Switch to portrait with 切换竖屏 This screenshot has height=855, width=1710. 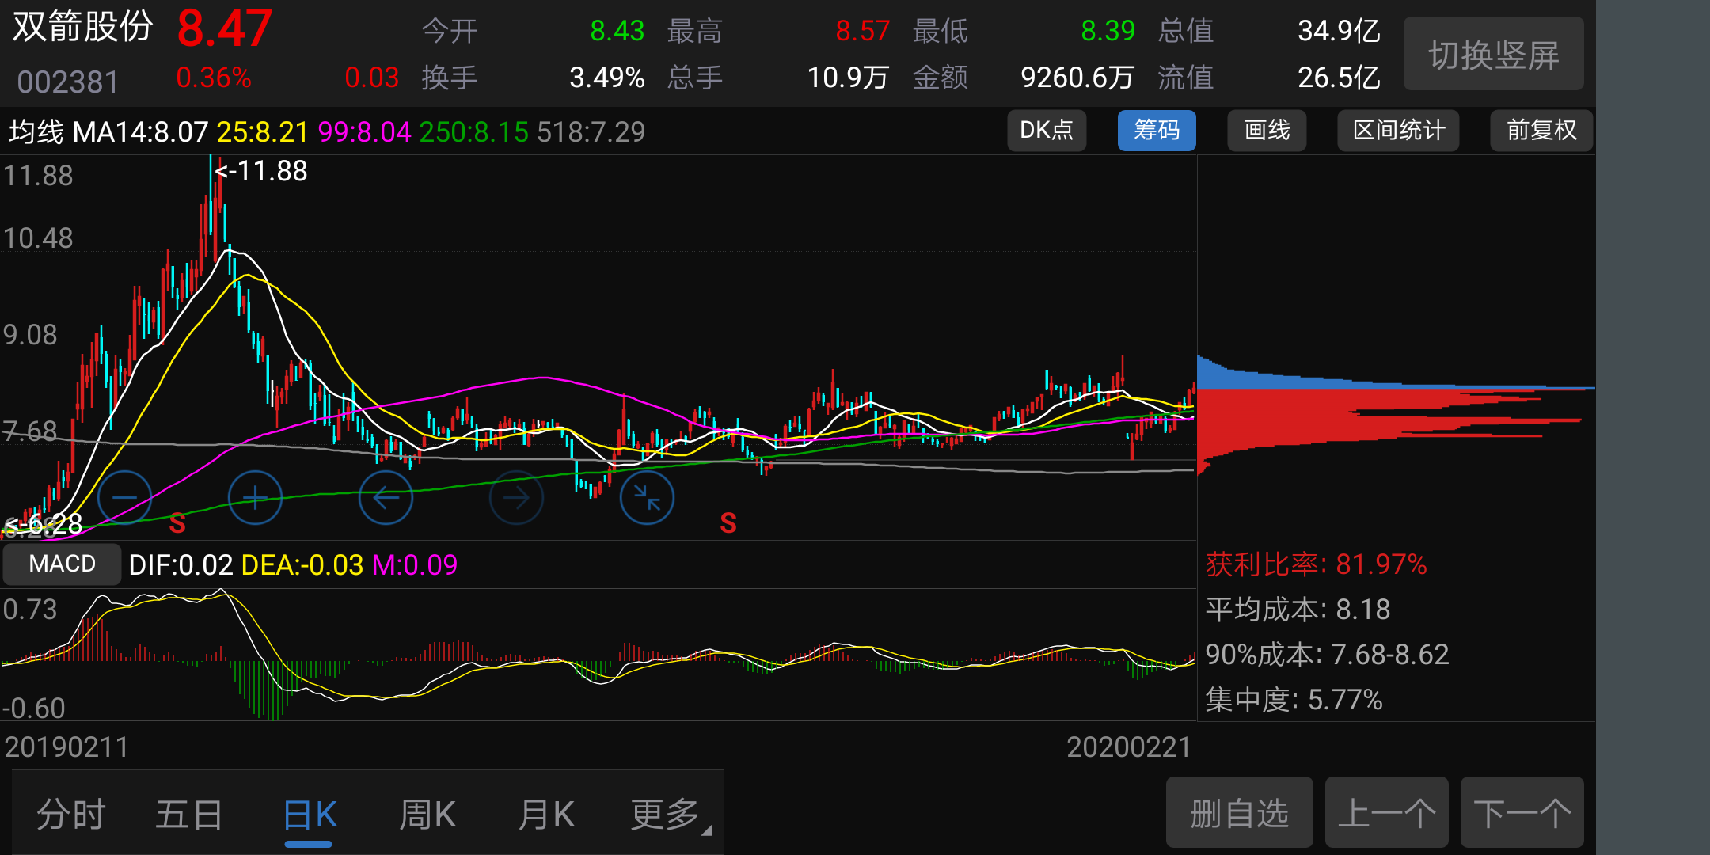tap(1494, 54)
